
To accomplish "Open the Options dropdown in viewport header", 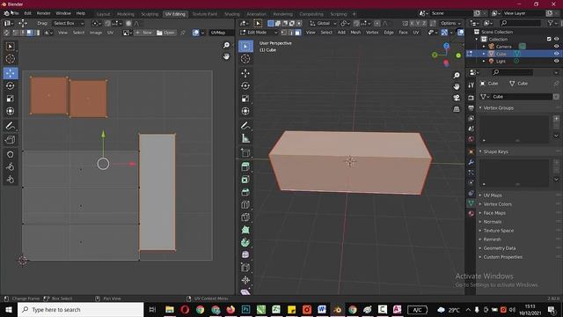I will [x=450, y=23].
